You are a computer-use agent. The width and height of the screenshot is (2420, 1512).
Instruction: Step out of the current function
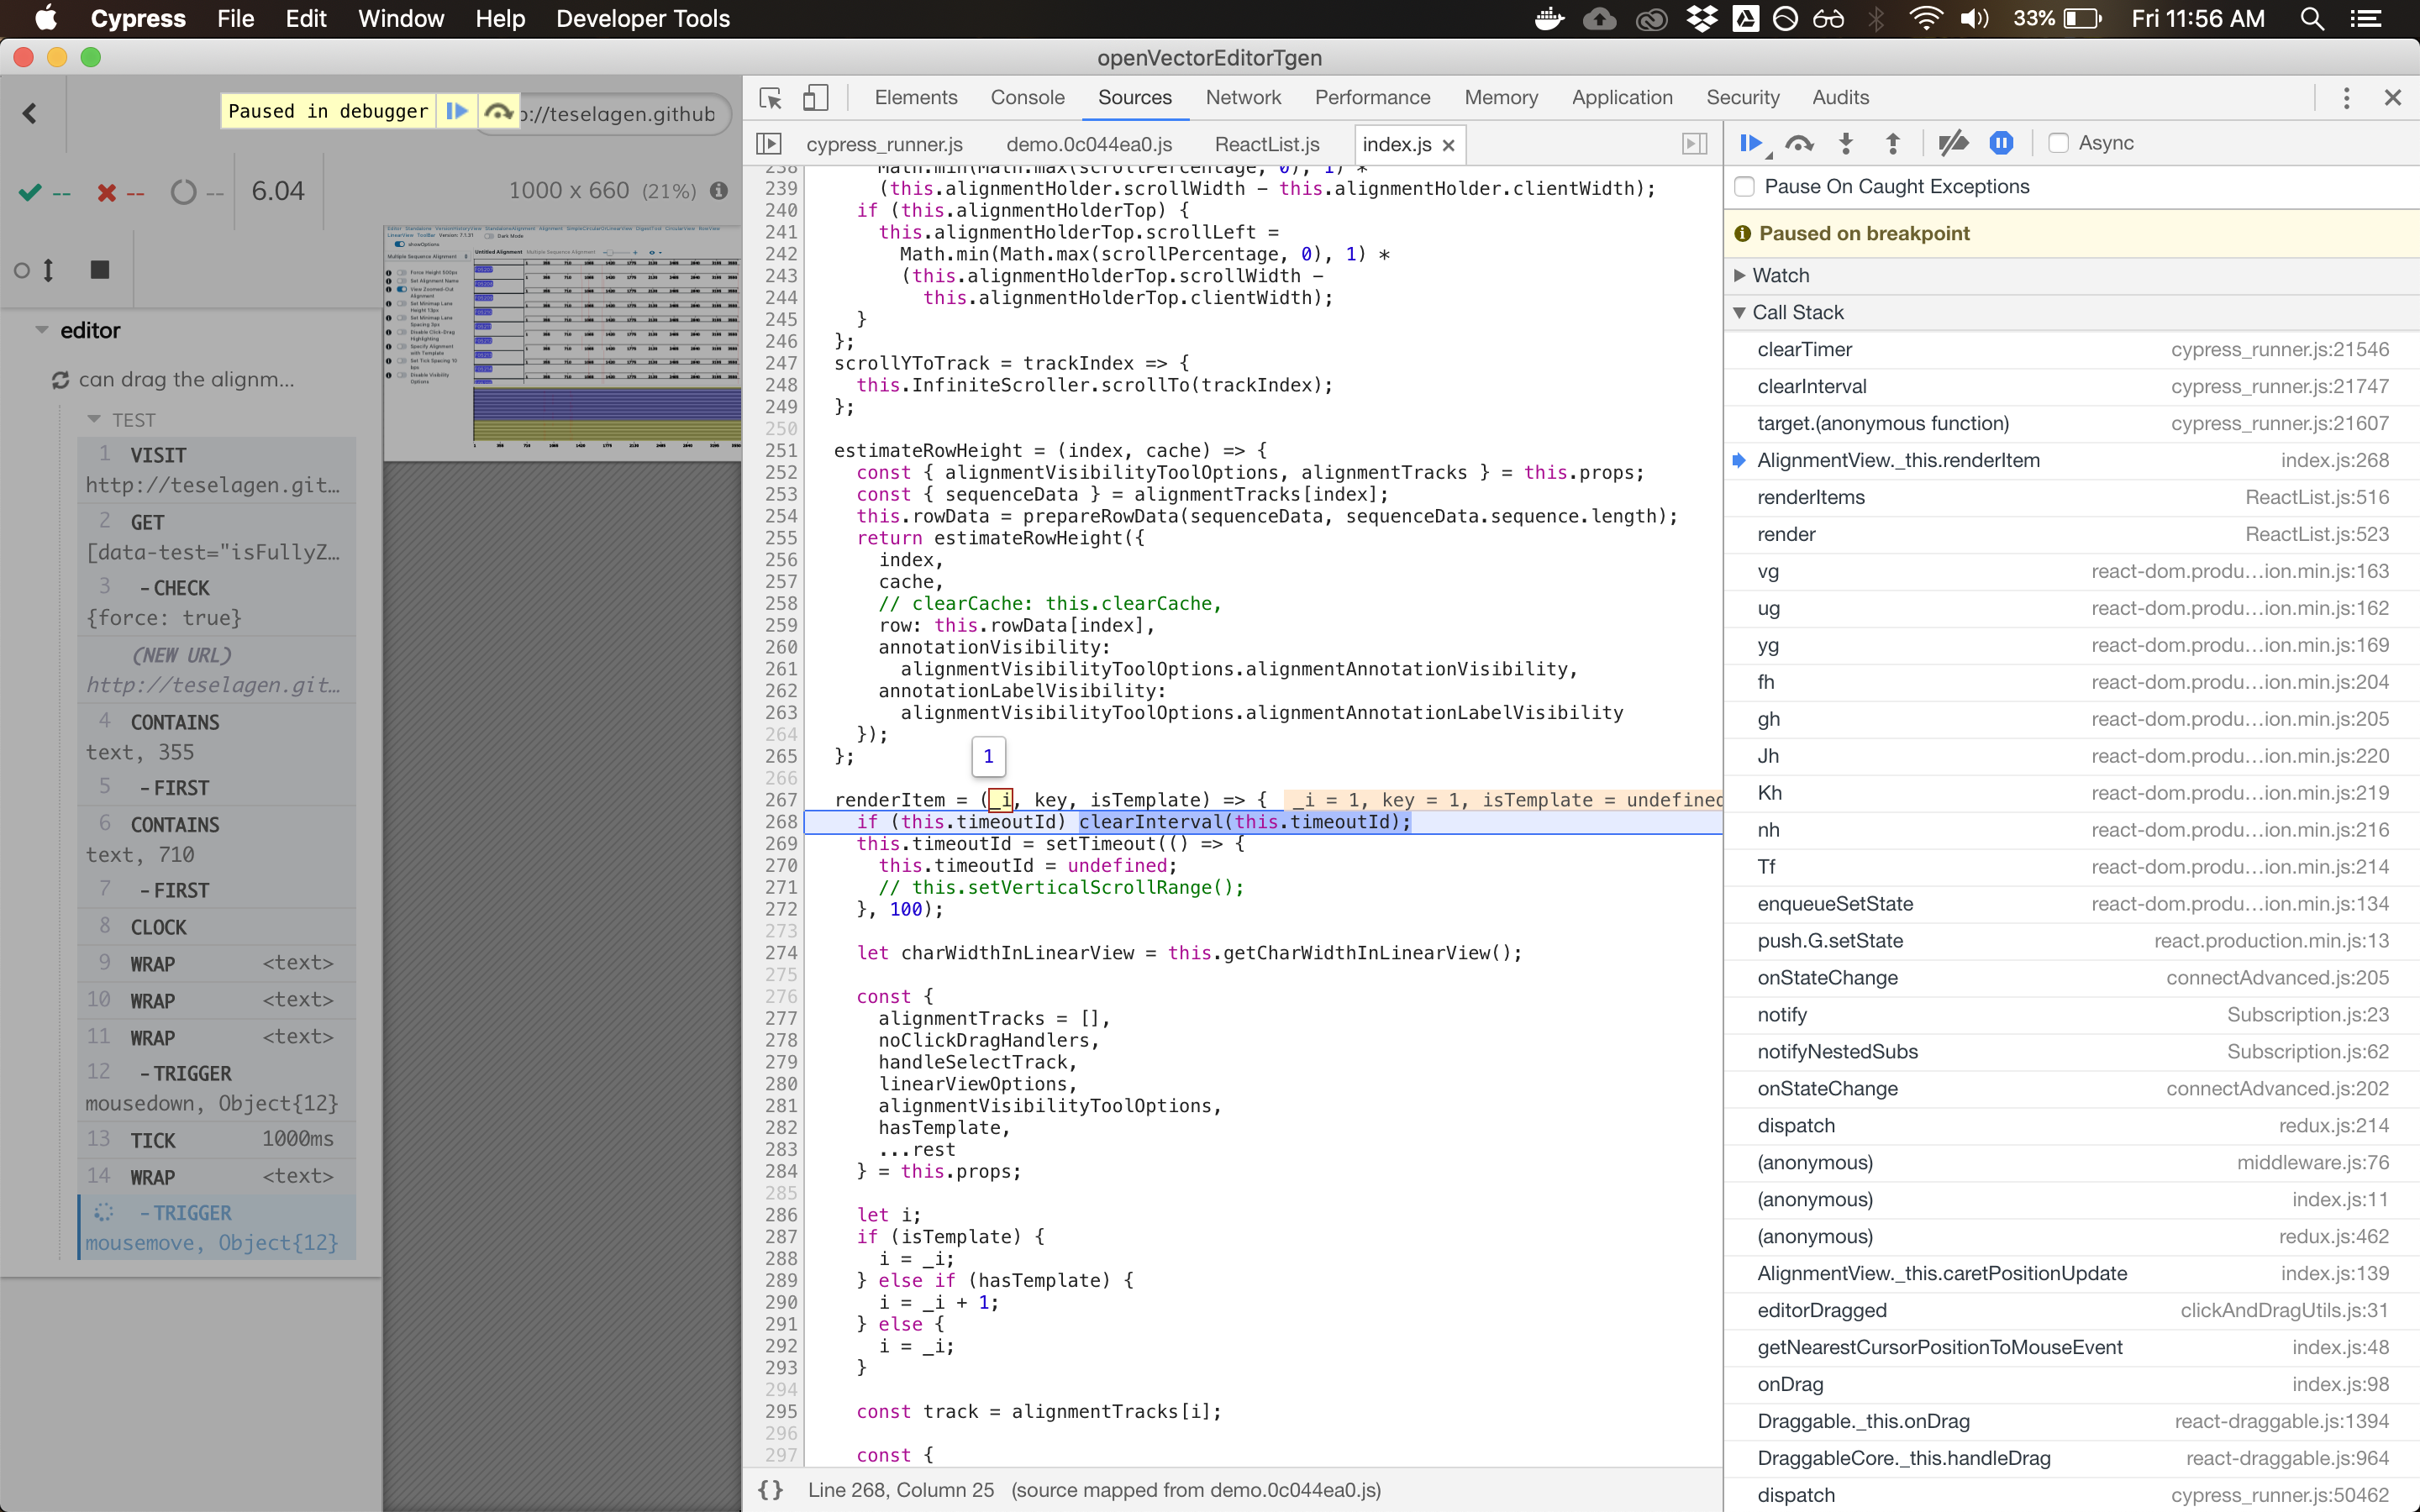pos(1893,143)
